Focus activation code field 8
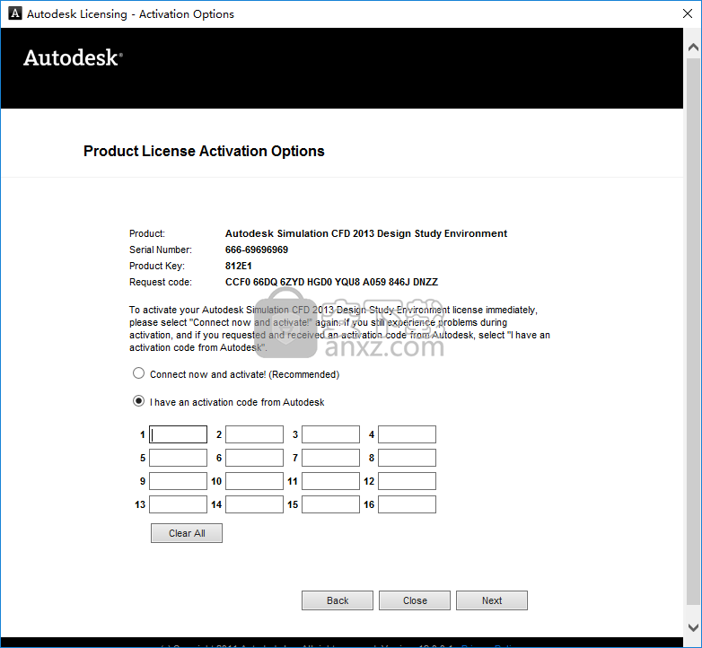Image resolution: width=702 pixels, height=648 pixels. tap(407, 458)
